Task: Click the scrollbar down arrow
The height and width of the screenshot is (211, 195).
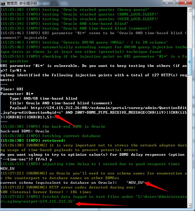Action: (189, 205)
